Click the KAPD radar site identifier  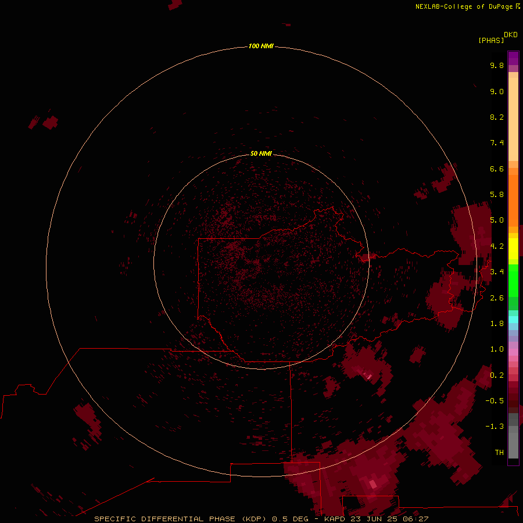click(335, 519)
